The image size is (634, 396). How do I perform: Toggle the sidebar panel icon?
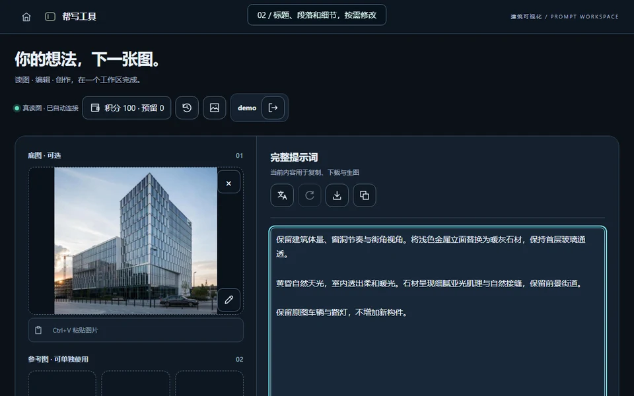(x=50, y=16)
